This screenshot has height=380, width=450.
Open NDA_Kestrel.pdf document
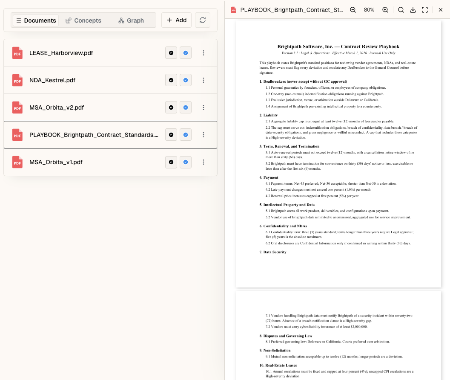point(111,80)
